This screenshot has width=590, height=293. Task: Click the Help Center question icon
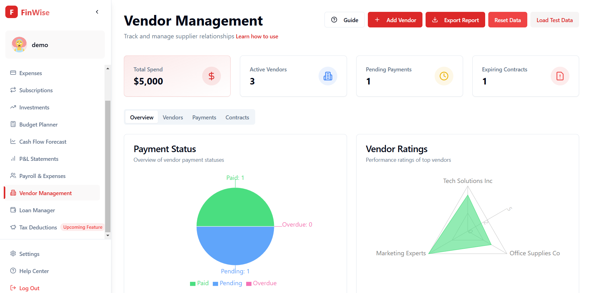tap(13, 271)
